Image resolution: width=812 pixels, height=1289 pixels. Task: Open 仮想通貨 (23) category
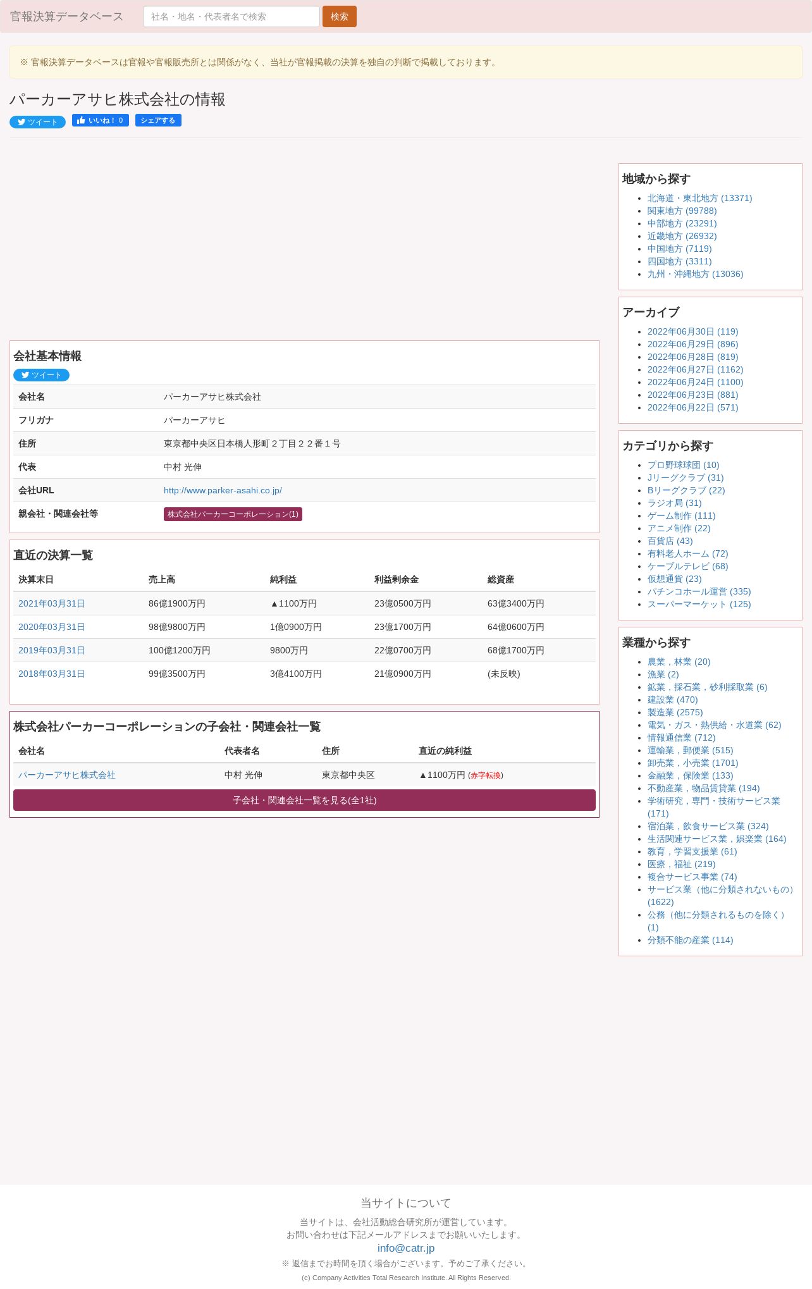pos(674,579)
